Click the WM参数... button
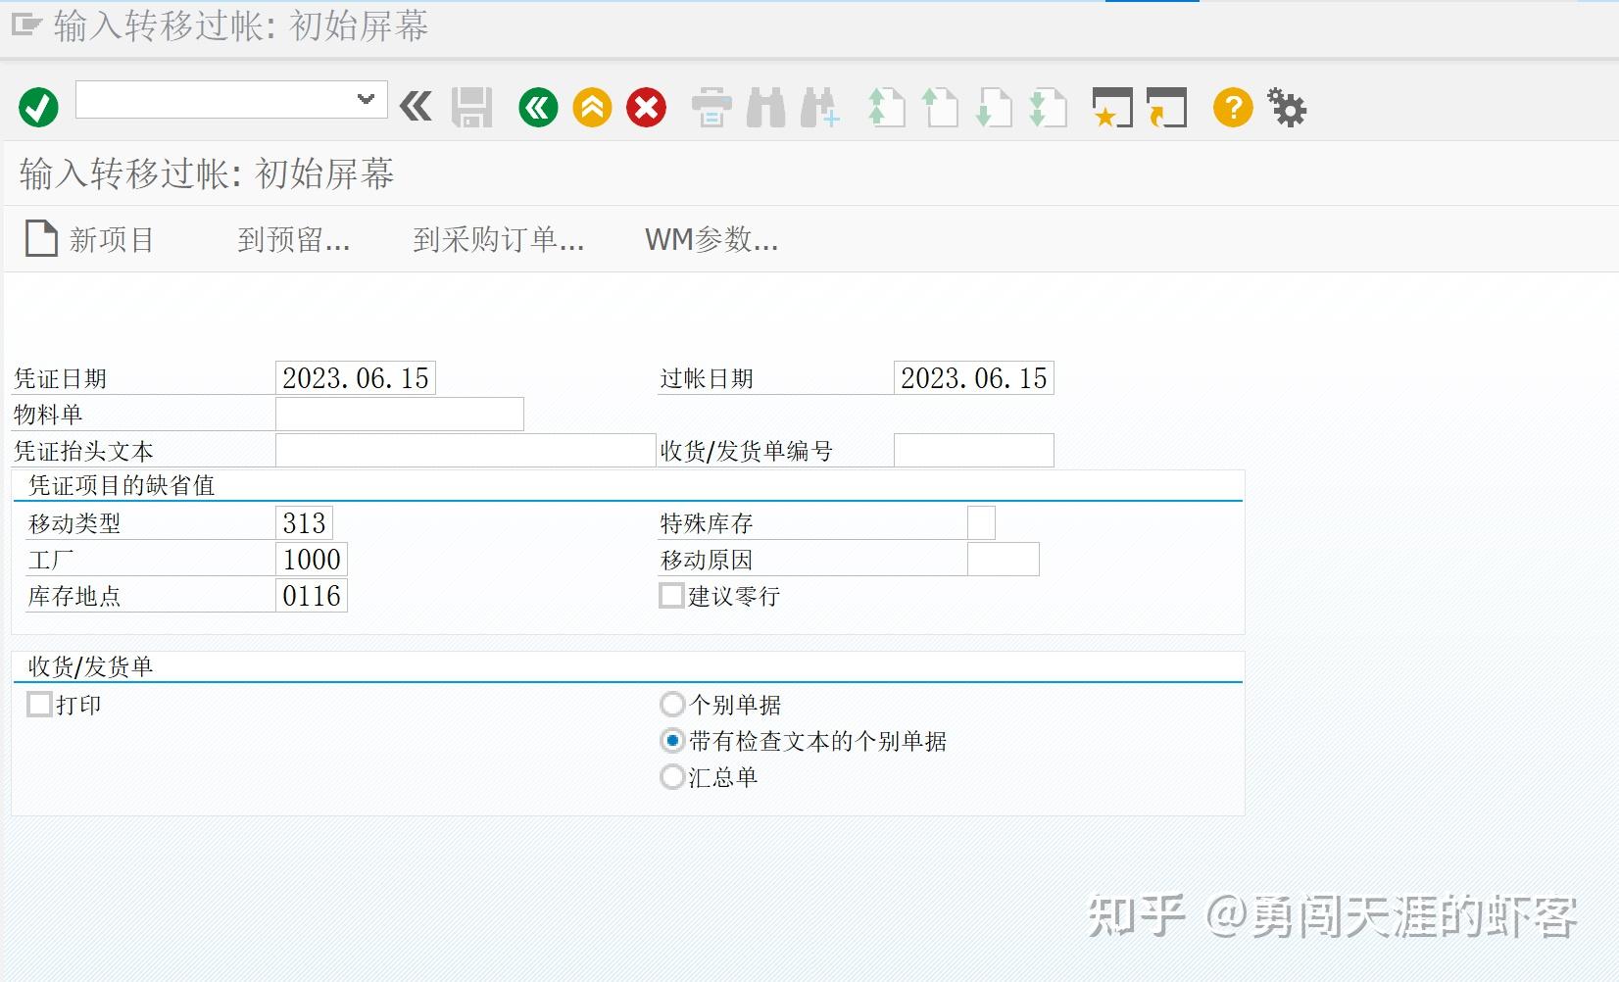The height and width of the screenshot is (982, 1619). [711, 240]
